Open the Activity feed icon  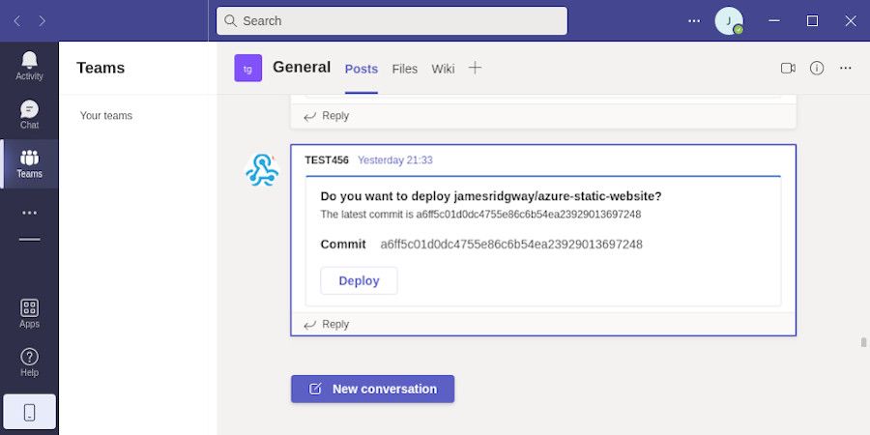(x=29, y=66)
